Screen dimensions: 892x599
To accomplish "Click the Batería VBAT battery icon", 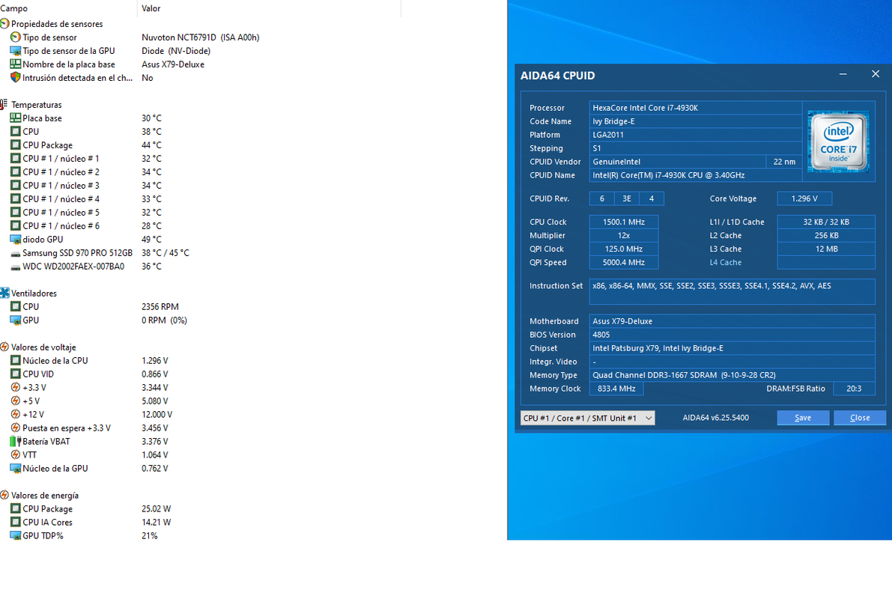I will [x=16, y=442].
